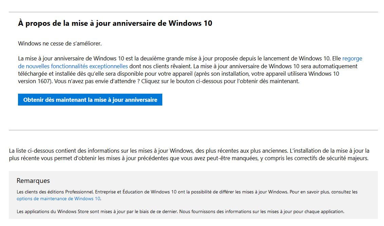
Task: Select the Remarques section heading
Action: pos(33,181)
